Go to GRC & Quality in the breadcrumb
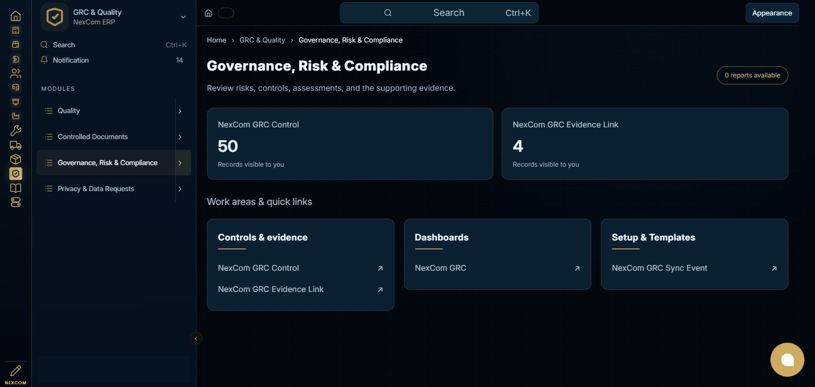Screen dimensions: 815x387 pyautogui.click(x=262, y=40)
